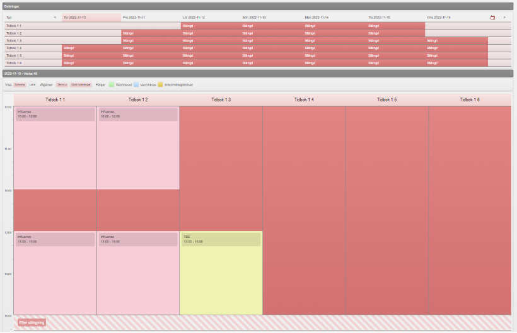Click Stängd cell for Tidbok 1 6 on Thursday
The image size is (517, 333).
[91, 63]
